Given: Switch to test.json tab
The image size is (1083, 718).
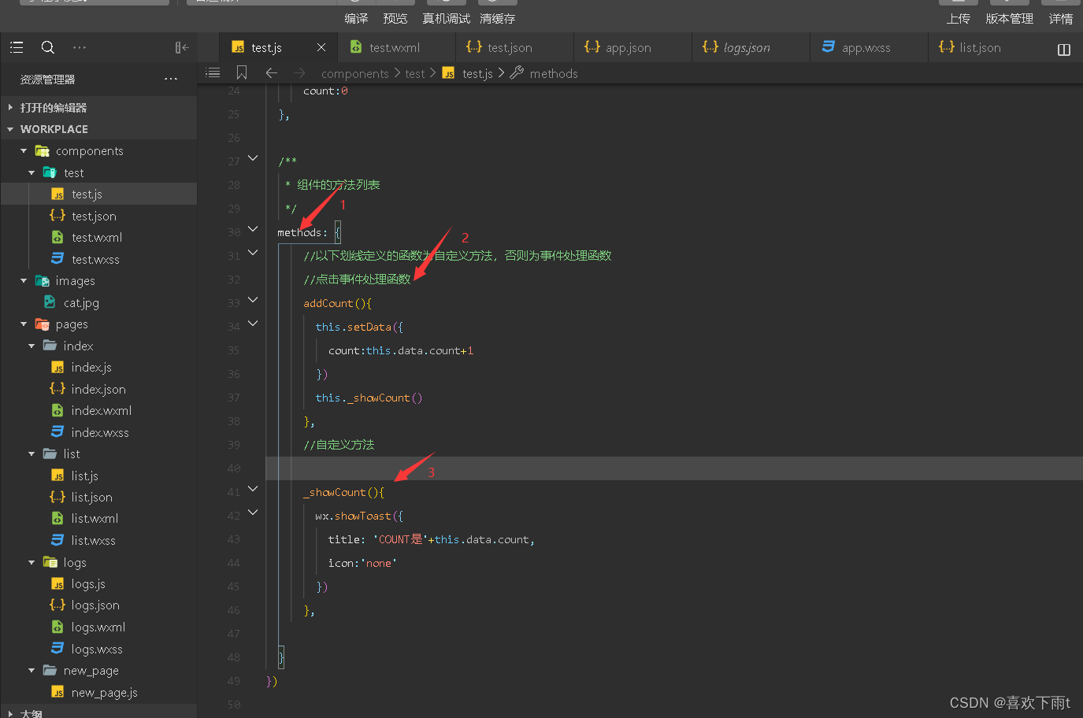Looking at the screenshot, I should (514, 47).
